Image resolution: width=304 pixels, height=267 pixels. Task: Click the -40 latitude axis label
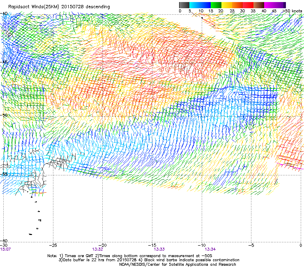[4, 14]
